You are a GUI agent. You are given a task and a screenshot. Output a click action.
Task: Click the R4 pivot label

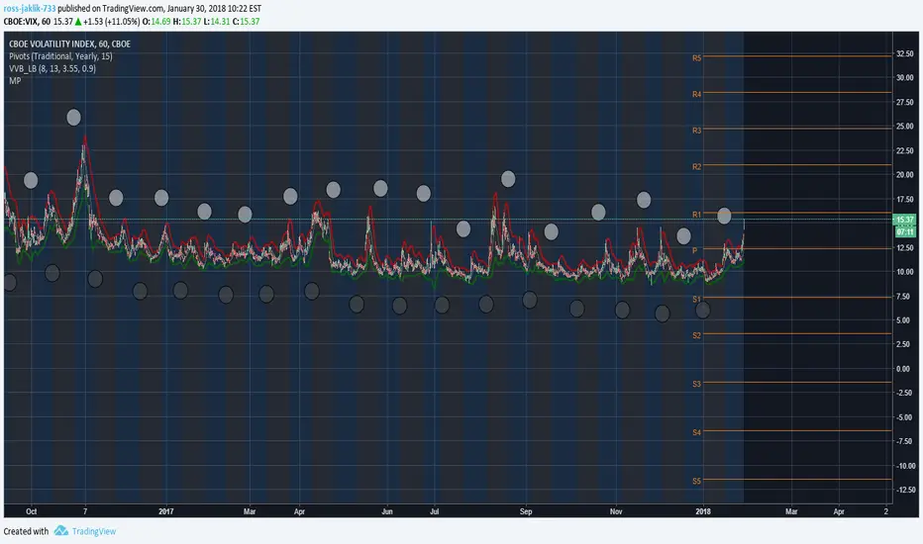point(696,94)
